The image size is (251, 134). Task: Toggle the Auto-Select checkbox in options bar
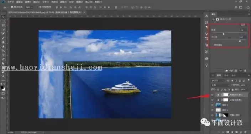click(12, 7)
